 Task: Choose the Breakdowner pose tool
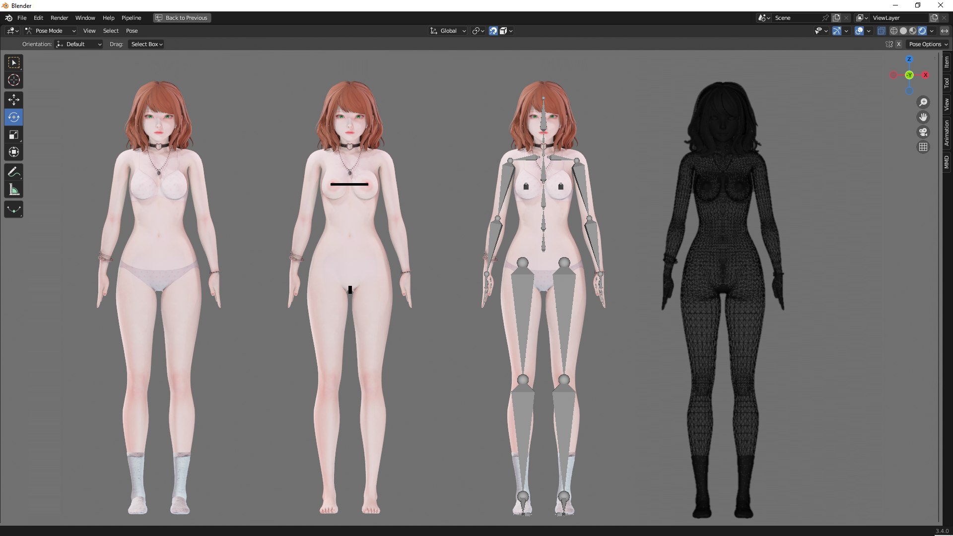click(x=14, y=209)
